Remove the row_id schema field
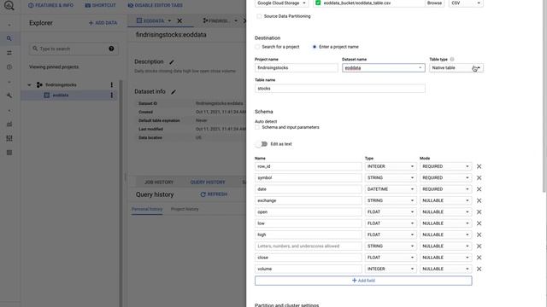547x307 pixels. pos(479,166)
